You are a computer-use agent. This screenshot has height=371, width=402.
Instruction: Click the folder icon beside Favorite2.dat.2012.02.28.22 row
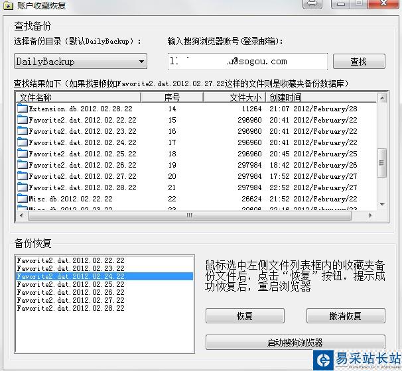(23, 187)
